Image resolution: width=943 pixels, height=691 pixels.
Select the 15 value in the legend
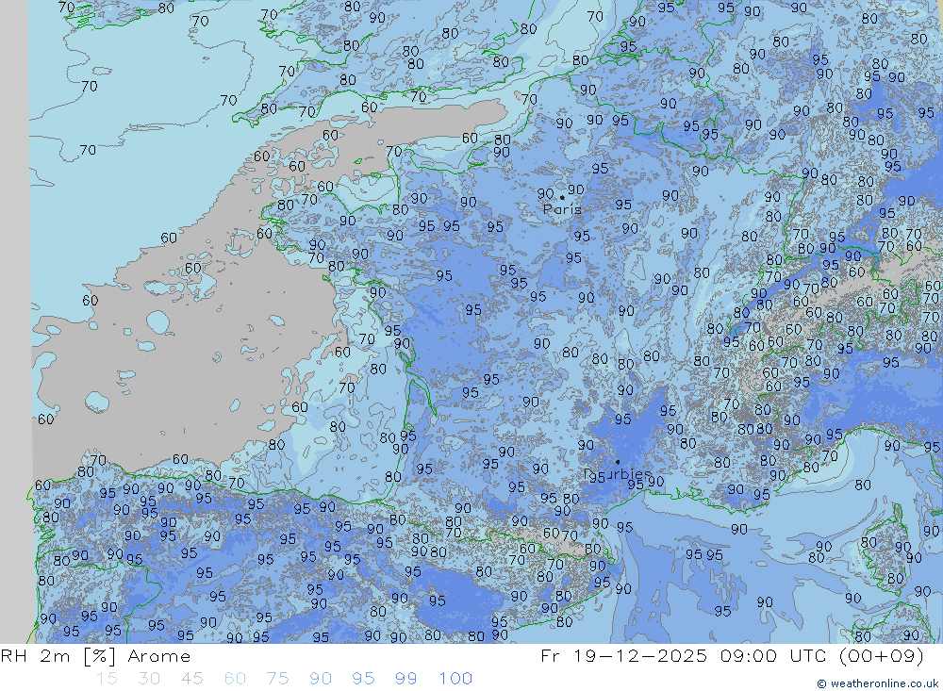click(x=107, y=679)
